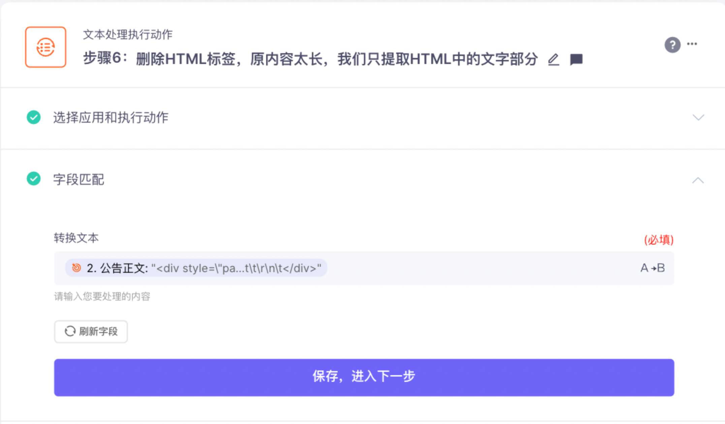725x424 pixels.
Task: Click the pencil edit icon beside step title
Action: (553, 60)
